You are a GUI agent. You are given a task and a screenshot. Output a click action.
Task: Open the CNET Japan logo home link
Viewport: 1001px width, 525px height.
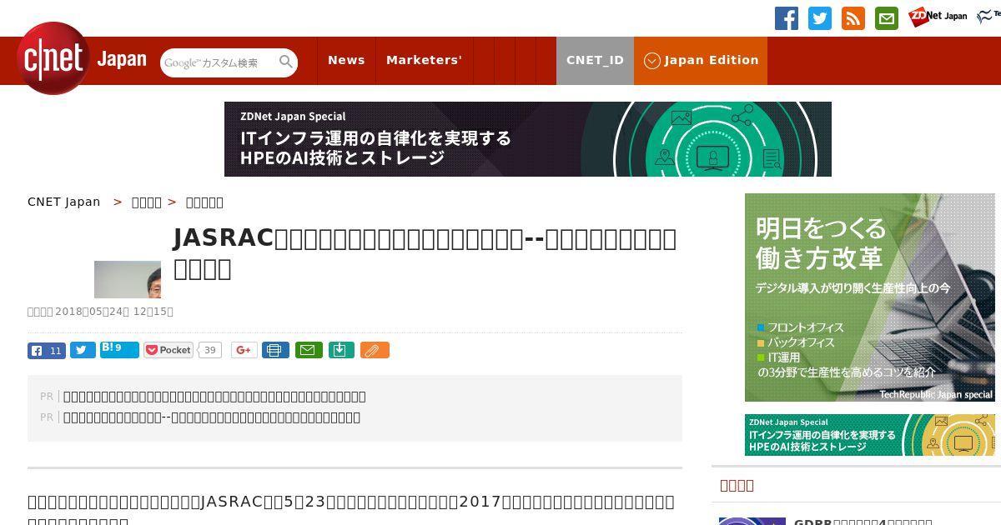pos(82,59)
